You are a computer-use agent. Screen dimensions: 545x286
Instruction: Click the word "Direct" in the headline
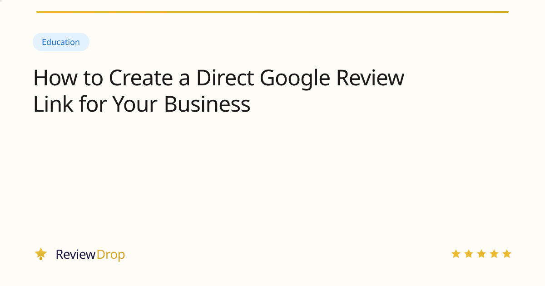225,78
